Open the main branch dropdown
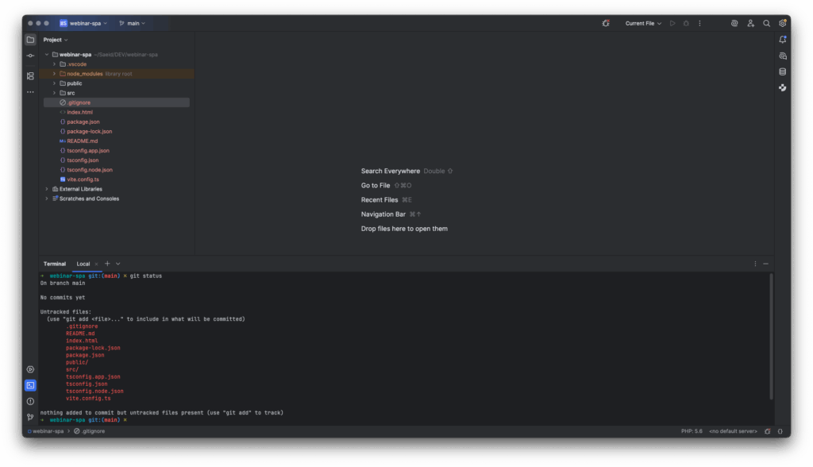Image resolution: width=813 pixels, height=467 pixels. pyautogui.click(x=132, y=24)
